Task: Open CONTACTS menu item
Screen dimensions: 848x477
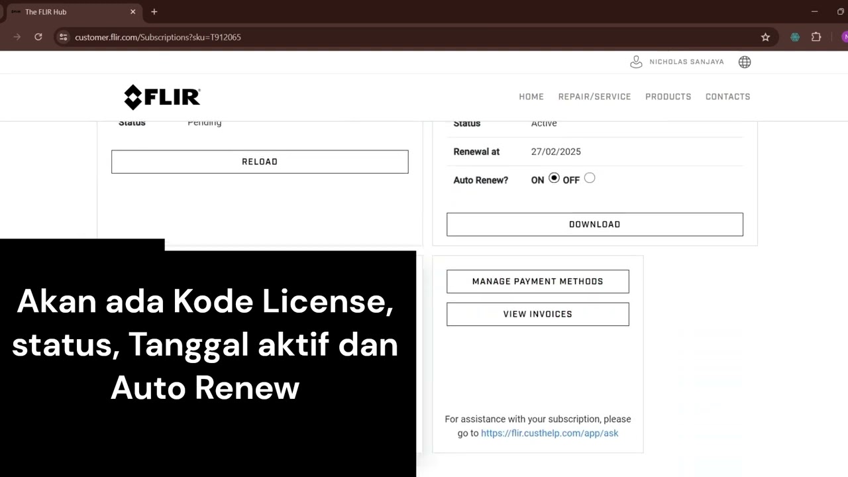Action: (727, 97)
